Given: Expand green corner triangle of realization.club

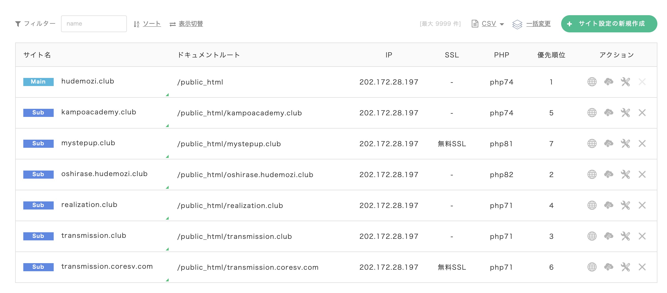Looking at the screenshot, I should point(167,218).
